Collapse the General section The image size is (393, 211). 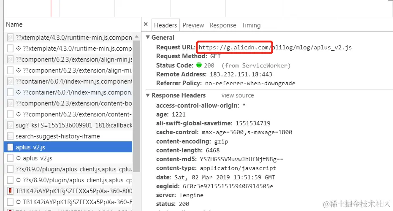point(148,37)
